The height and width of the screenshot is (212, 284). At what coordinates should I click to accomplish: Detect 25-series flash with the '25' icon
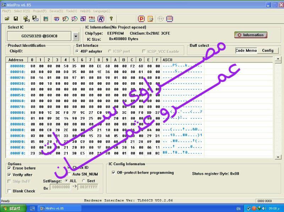pos(74,19)
